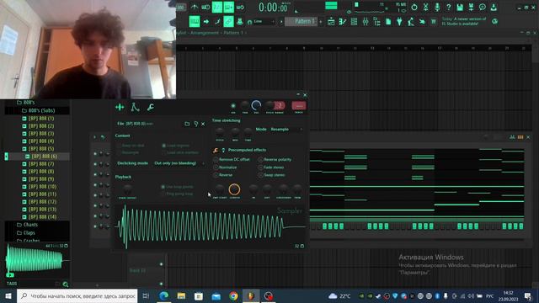Image resolution: width=539 pixels, height=303 pixels.
Task: Open time stretching Mode Resample dropdown
Action: 286,129
